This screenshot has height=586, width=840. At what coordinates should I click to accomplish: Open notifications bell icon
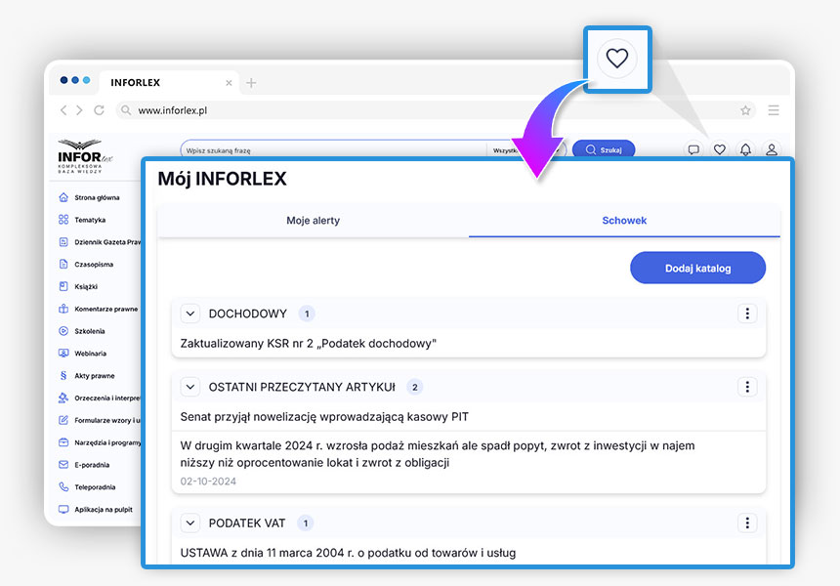(x=745, y=149)
